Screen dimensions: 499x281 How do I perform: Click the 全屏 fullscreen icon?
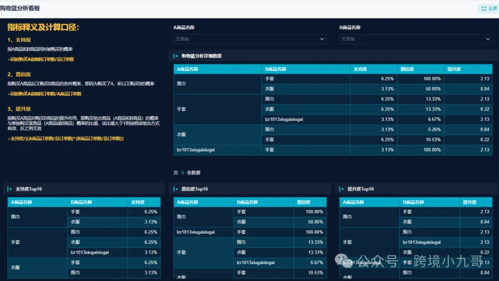484,8
